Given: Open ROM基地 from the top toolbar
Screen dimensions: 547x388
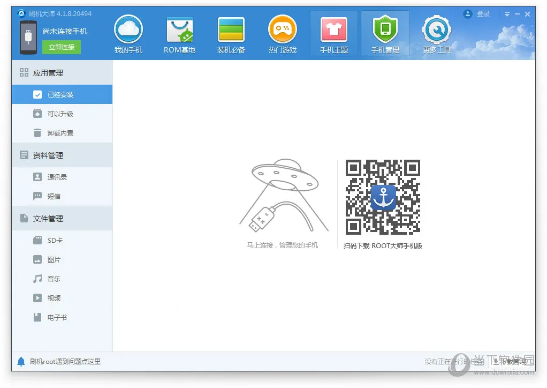Looking at the screenshot, I should 179,29.
